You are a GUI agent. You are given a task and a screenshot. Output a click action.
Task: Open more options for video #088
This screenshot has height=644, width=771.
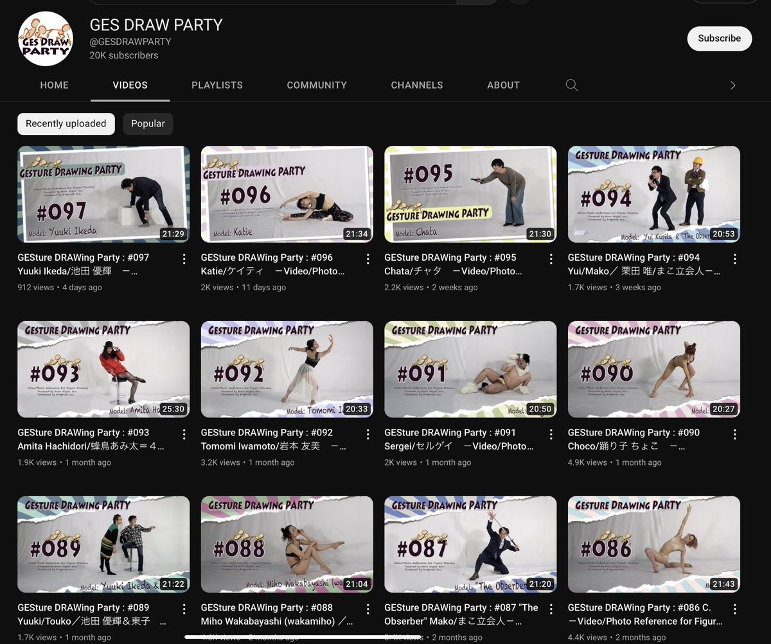click(x=368, y=609)
